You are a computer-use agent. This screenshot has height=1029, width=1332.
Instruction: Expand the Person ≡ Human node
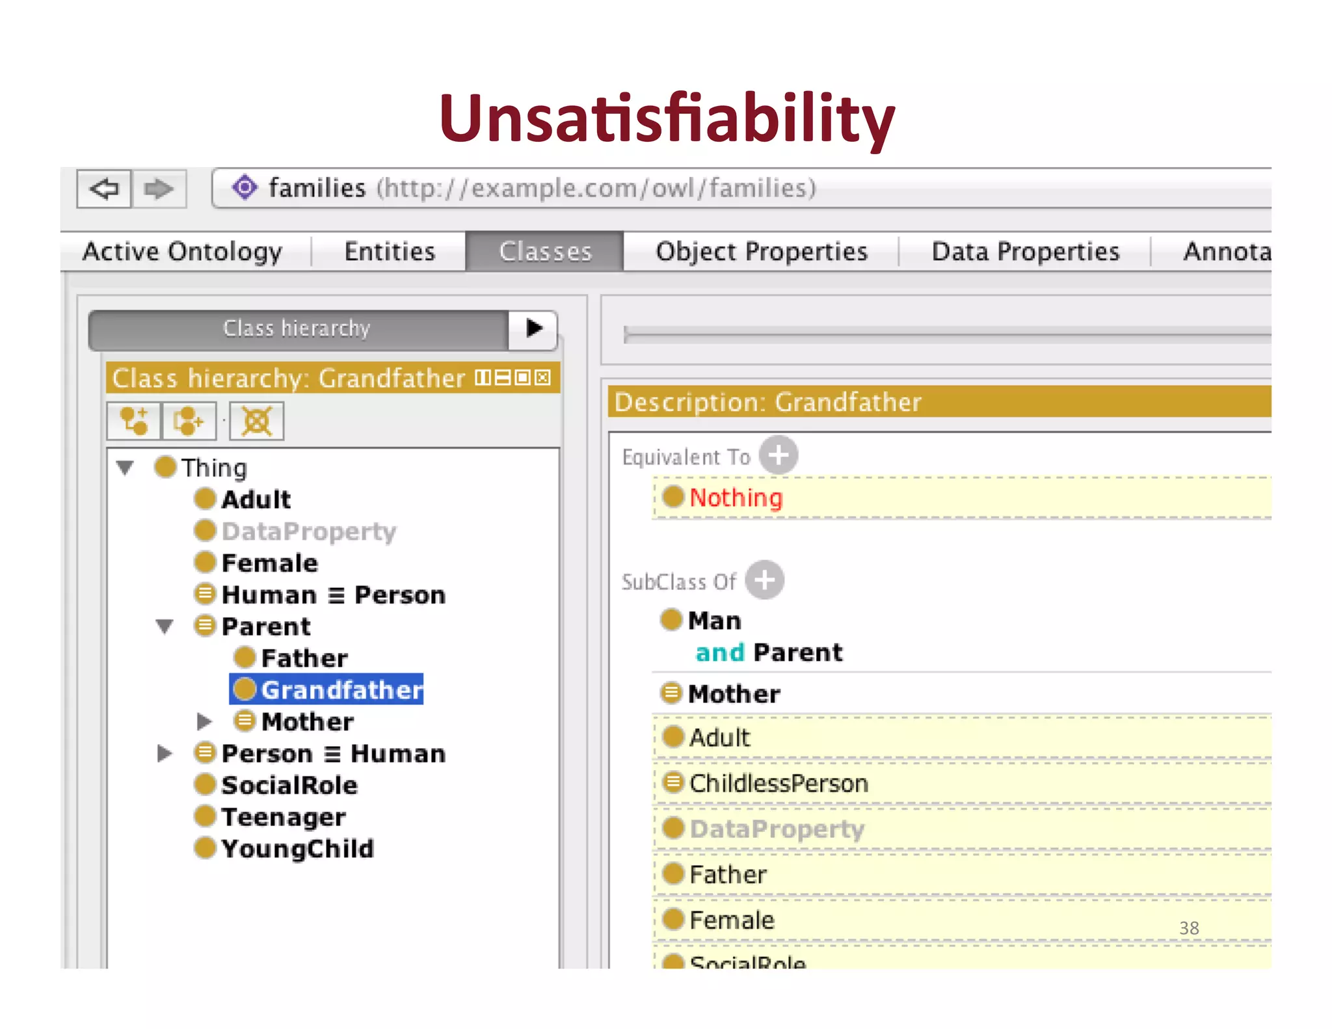pos(165,753)
